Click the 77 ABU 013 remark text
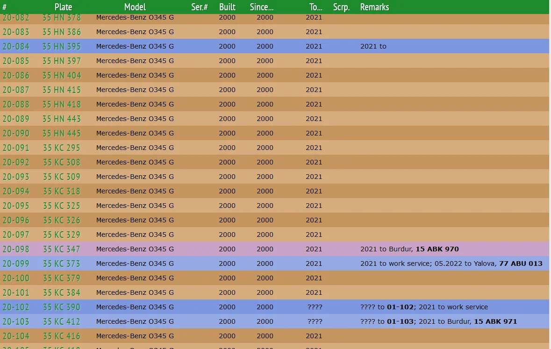Screen dimensions: 551x349 tap(520, 264)
